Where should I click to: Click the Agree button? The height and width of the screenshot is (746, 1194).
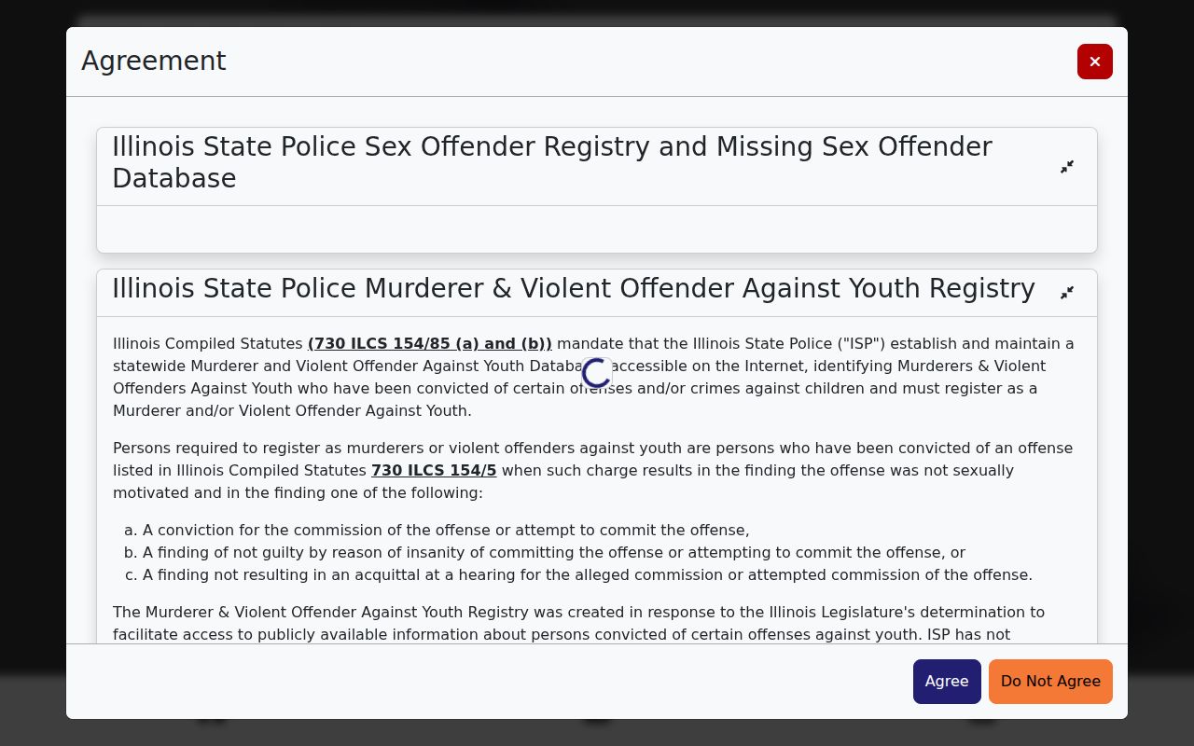pos(947,682)
